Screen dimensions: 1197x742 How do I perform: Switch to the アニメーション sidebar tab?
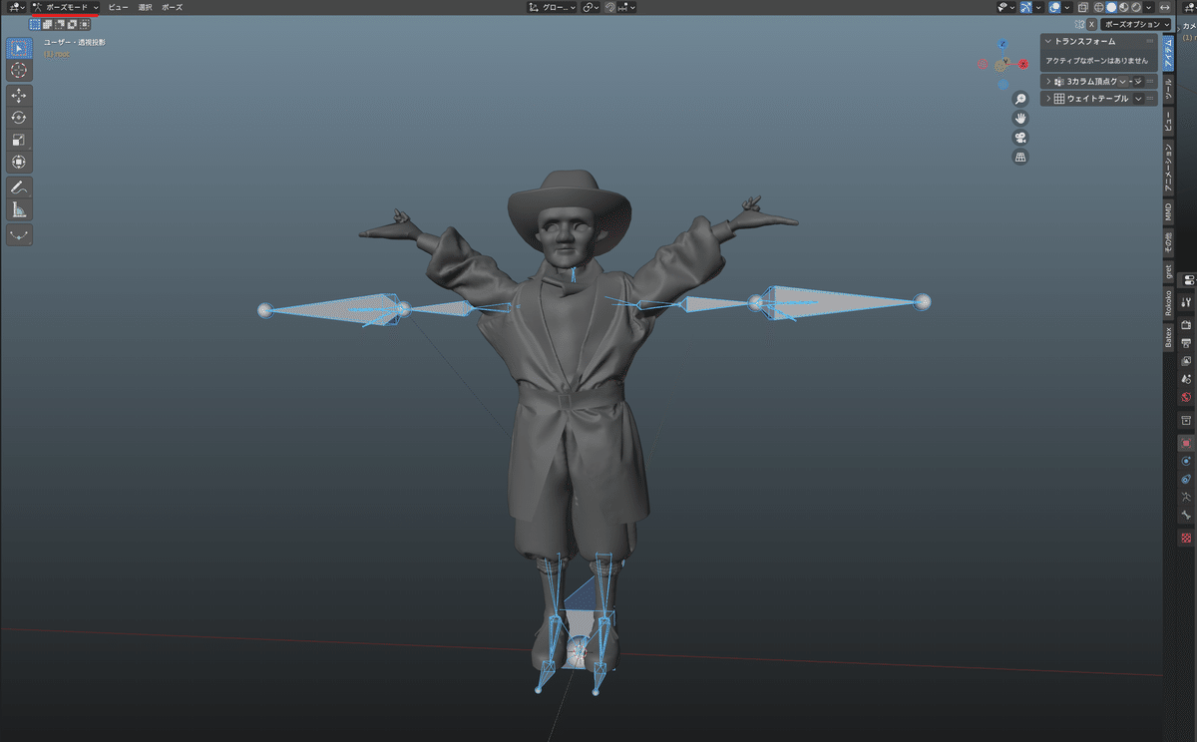1168,168
